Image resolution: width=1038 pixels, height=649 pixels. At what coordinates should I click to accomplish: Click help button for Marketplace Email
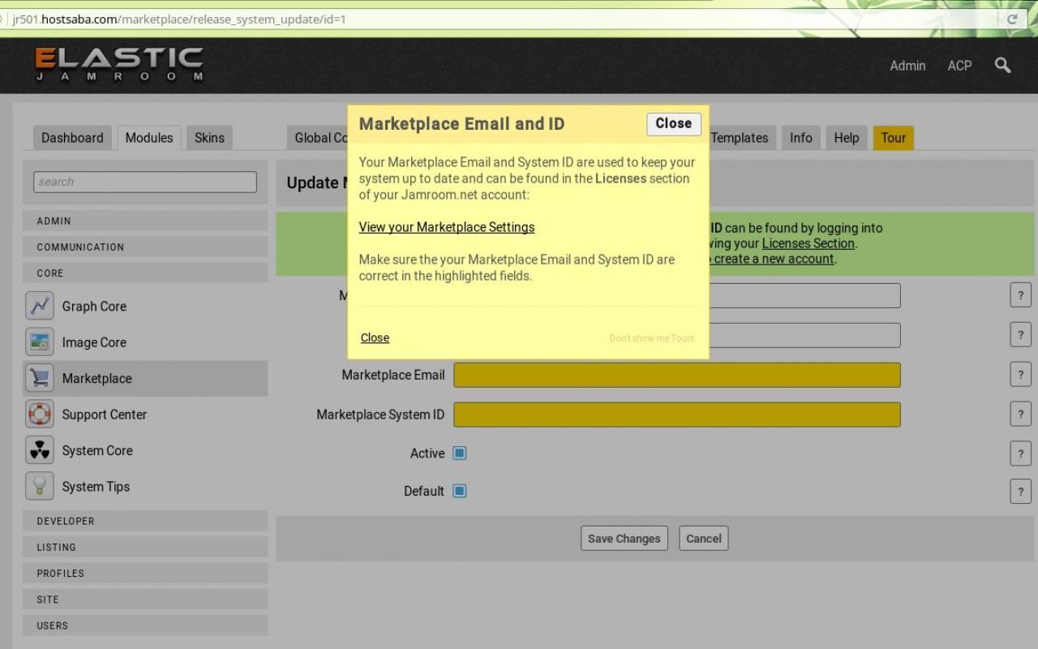point(1020,375)
